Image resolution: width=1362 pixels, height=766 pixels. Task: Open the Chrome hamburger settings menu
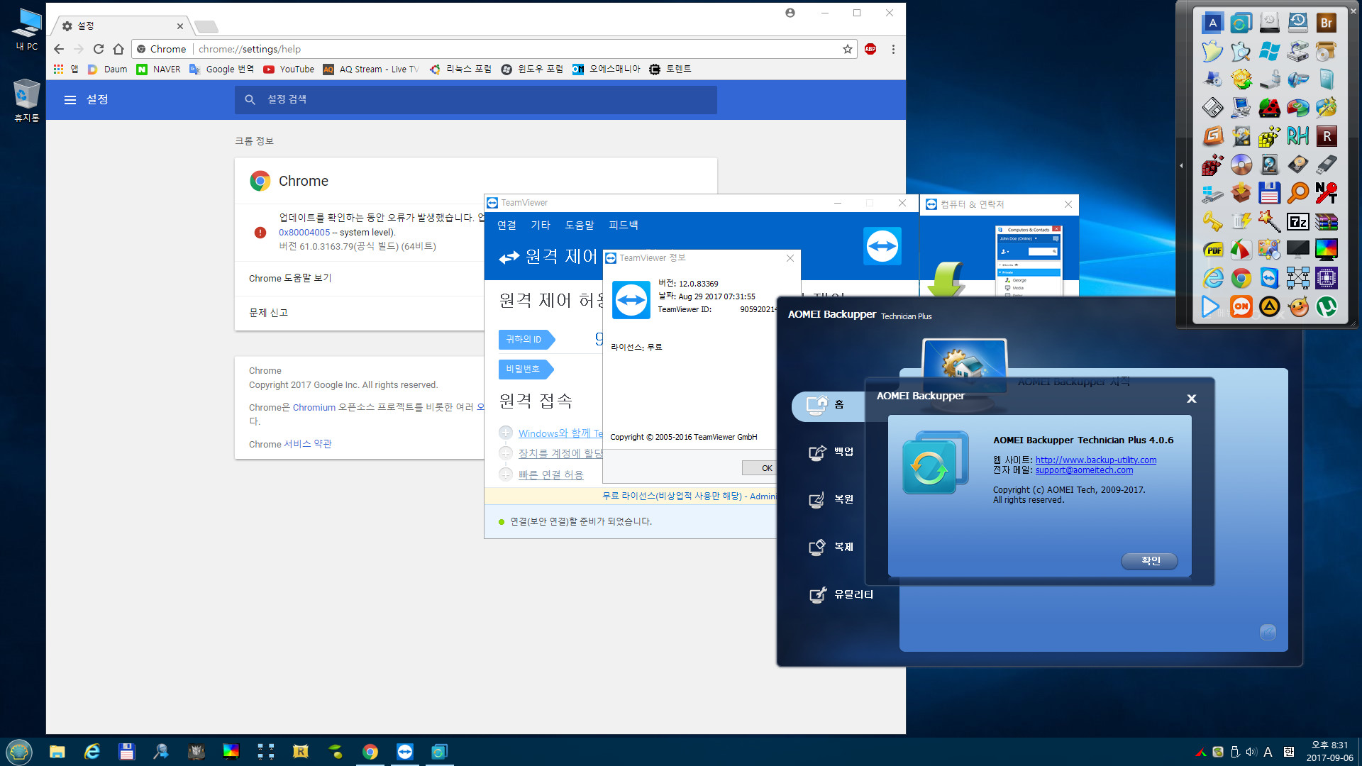tap(70, 100)
